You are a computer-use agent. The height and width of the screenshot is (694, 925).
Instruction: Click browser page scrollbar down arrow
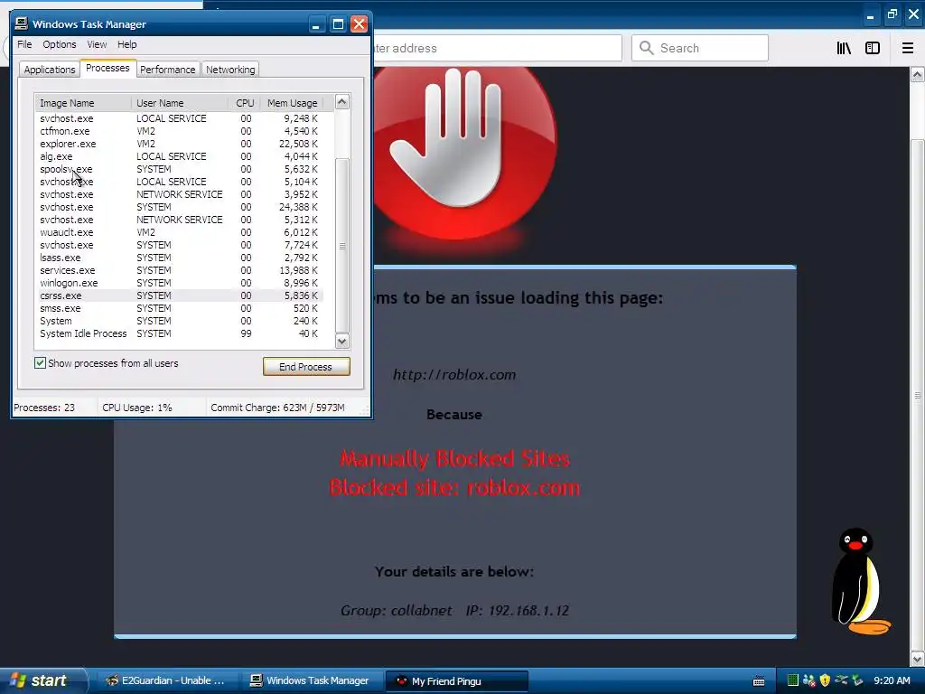[918, 659]
